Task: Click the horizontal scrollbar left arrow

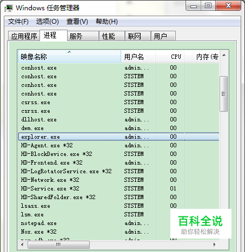Action: click(x=22, y=244)
